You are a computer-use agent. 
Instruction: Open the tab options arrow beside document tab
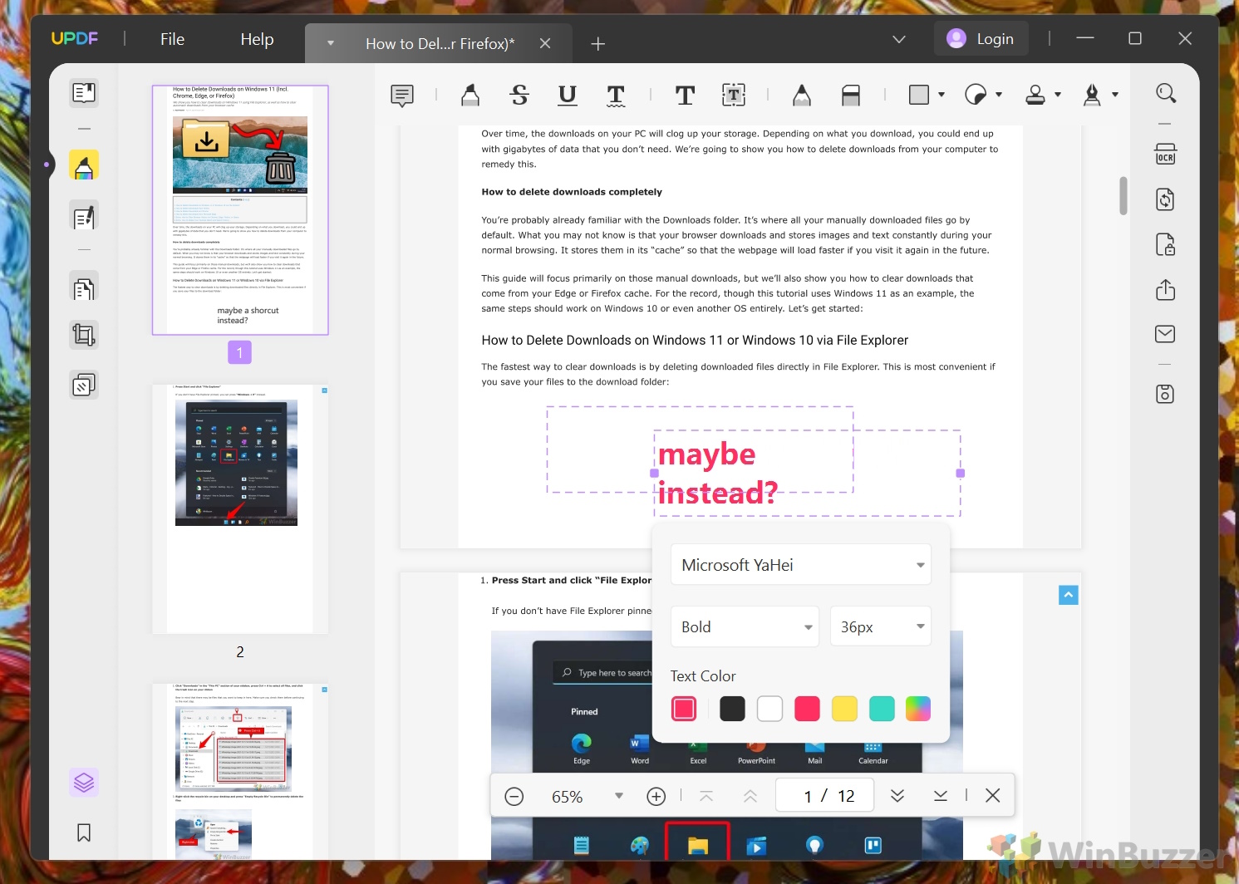click(331, 43)
